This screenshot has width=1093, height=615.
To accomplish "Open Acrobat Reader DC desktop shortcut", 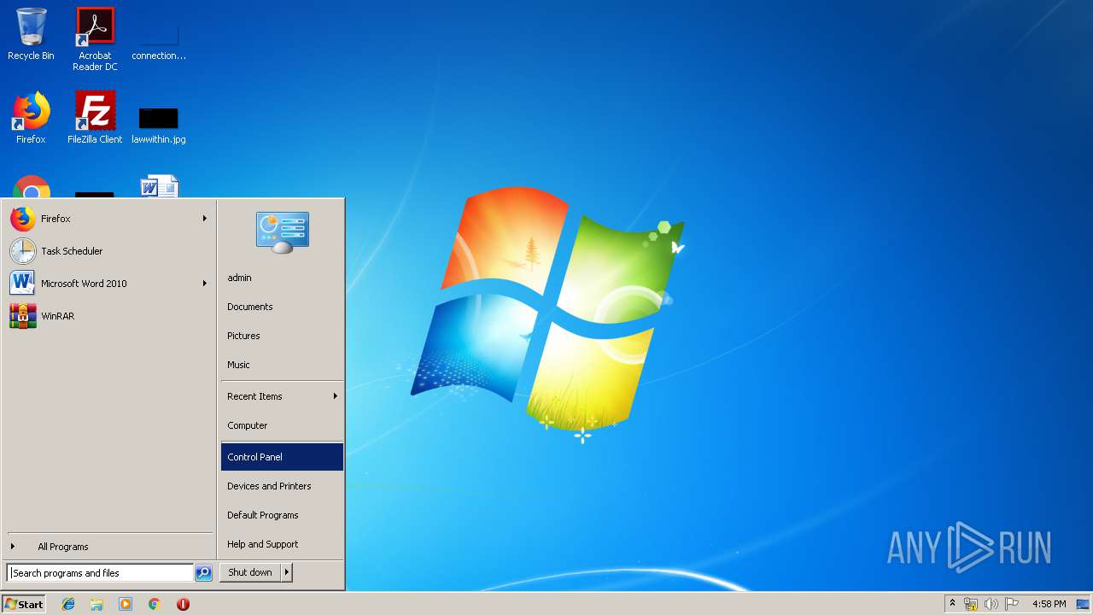I will coord(95,39).
